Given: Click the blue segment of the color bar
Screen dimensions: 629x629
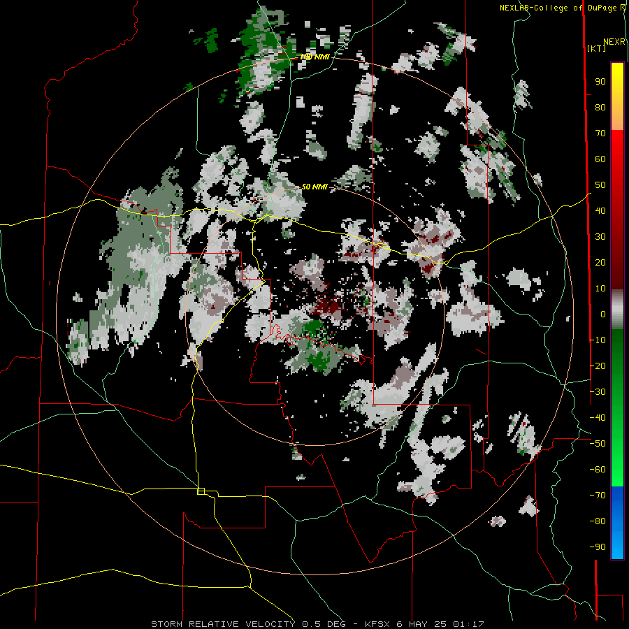Looking at the screenshot, I should tap(617, 521).
